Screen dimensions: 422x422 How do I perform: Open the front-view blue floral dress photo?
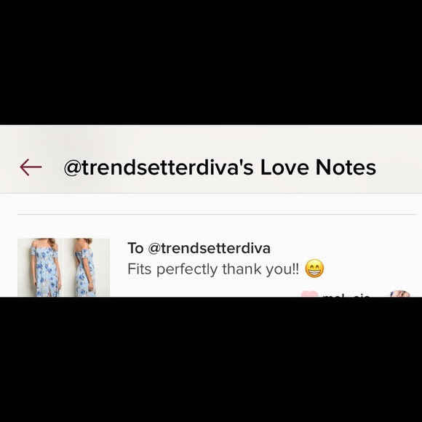(40, 268)
